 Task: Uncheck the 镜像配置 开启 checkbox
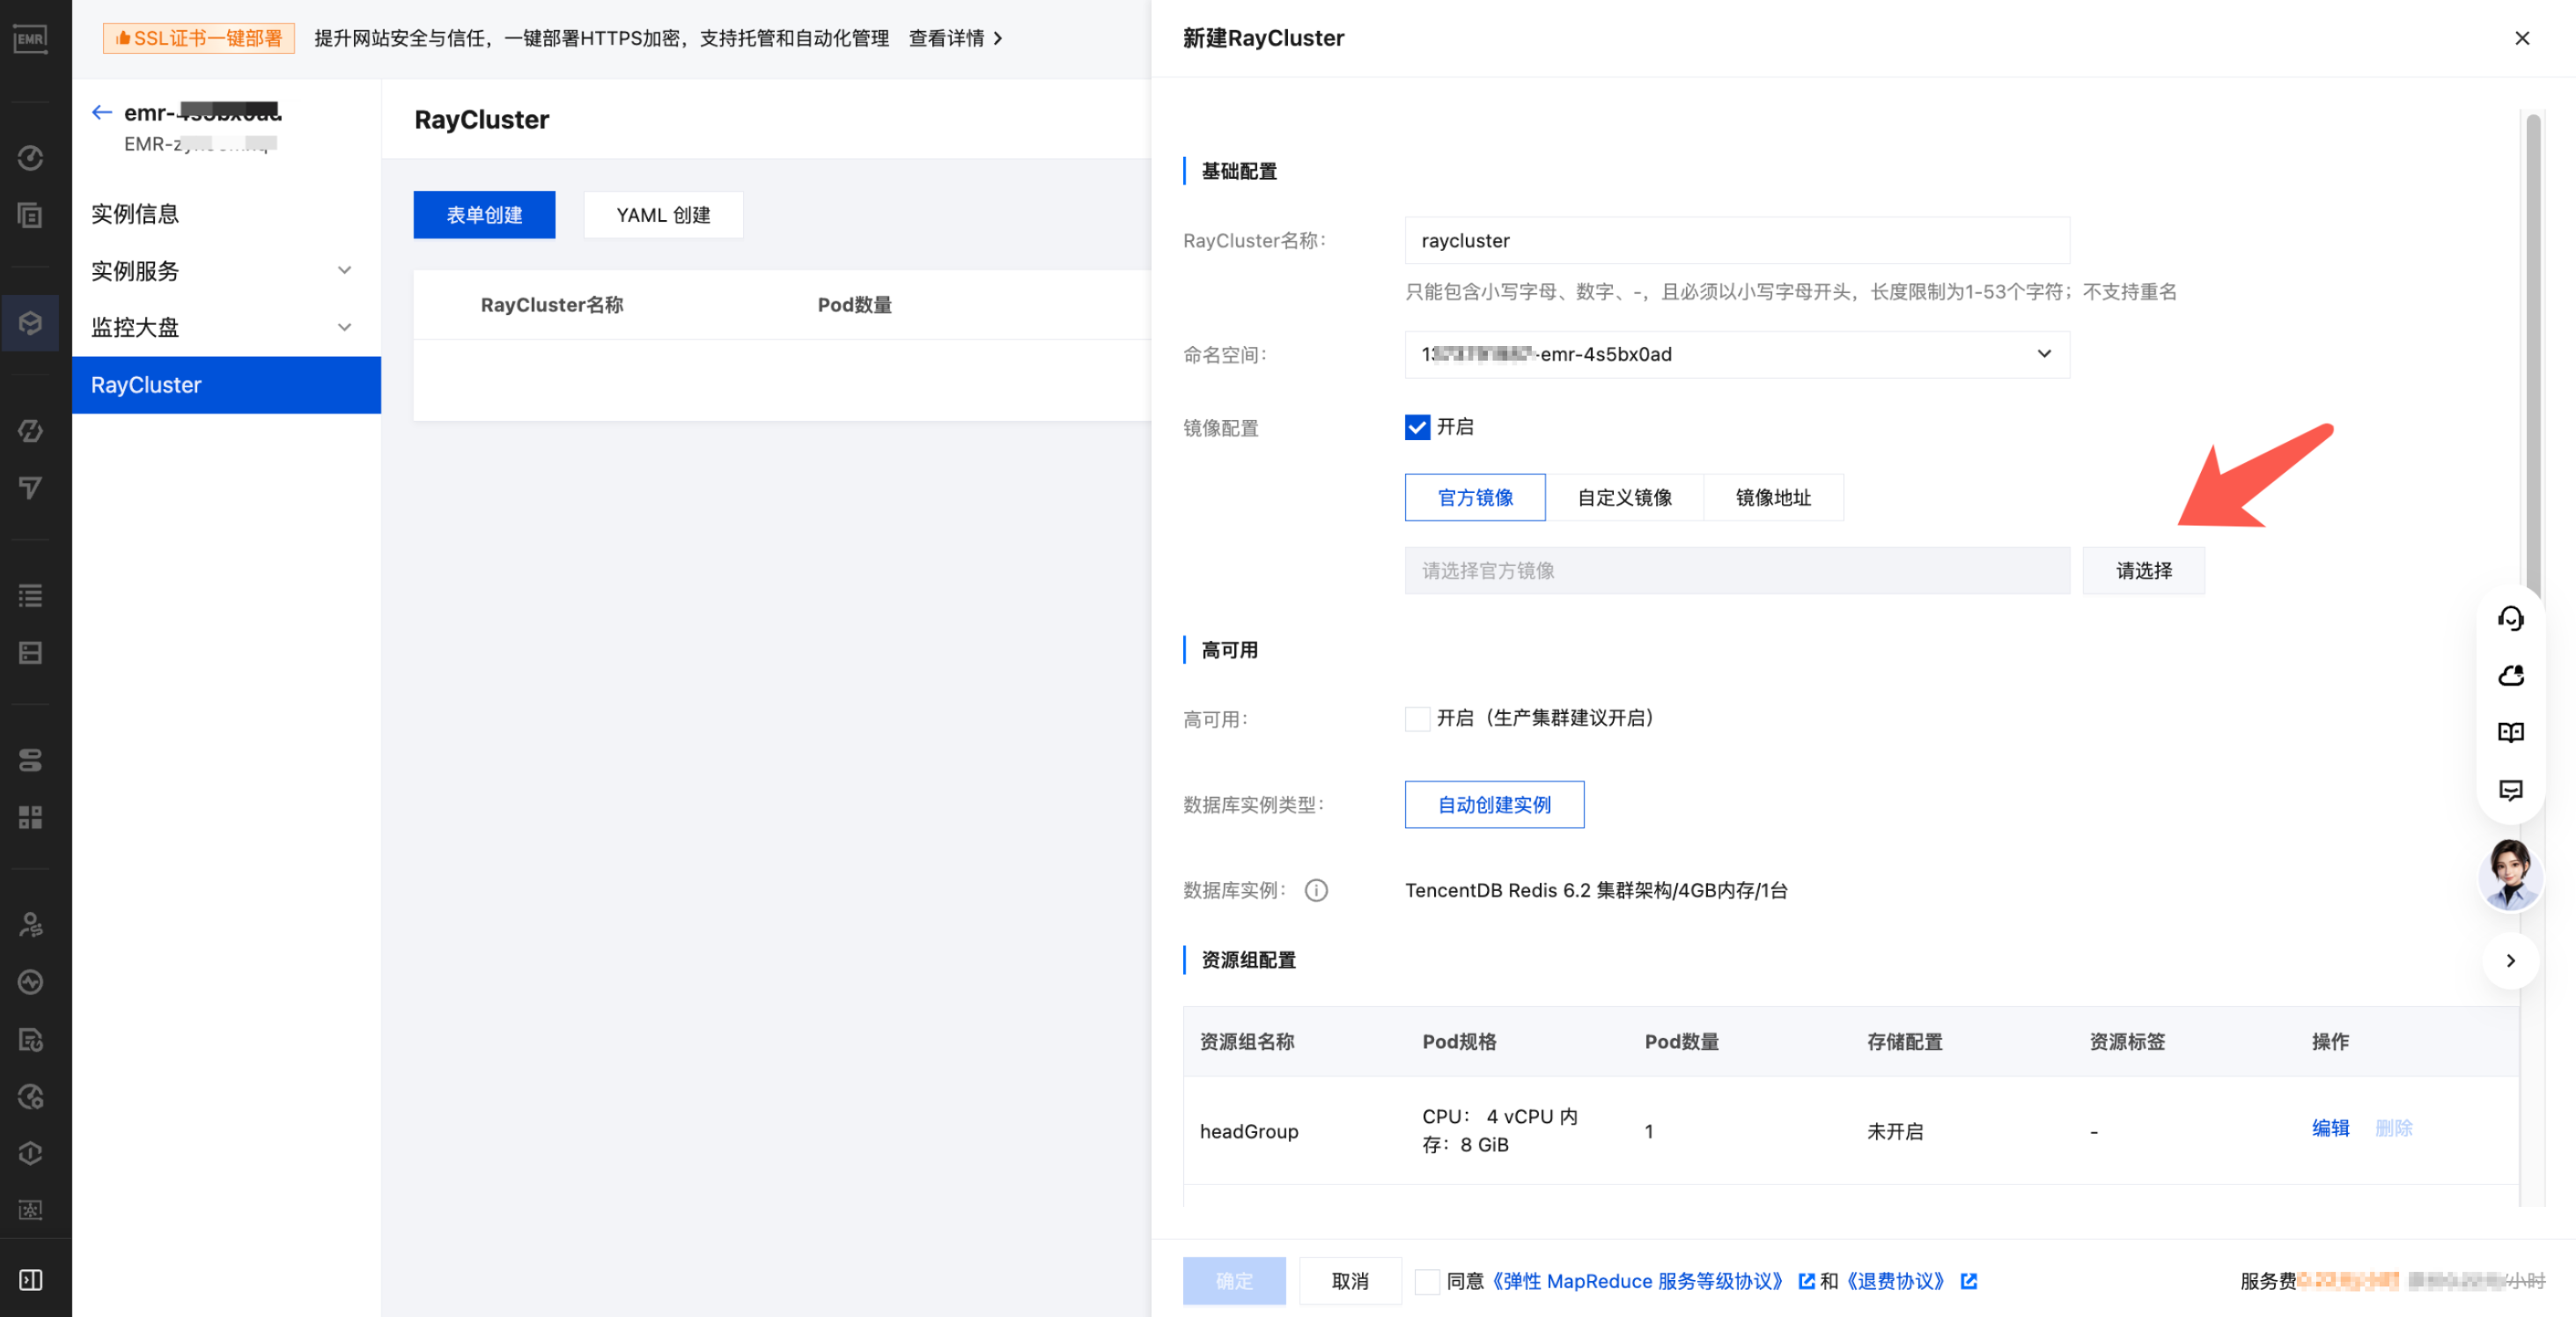(1417, 427)
